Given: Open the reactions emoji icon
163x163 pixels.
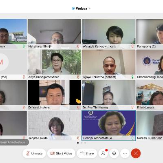Looking at the screenshot, I should 114,153.
